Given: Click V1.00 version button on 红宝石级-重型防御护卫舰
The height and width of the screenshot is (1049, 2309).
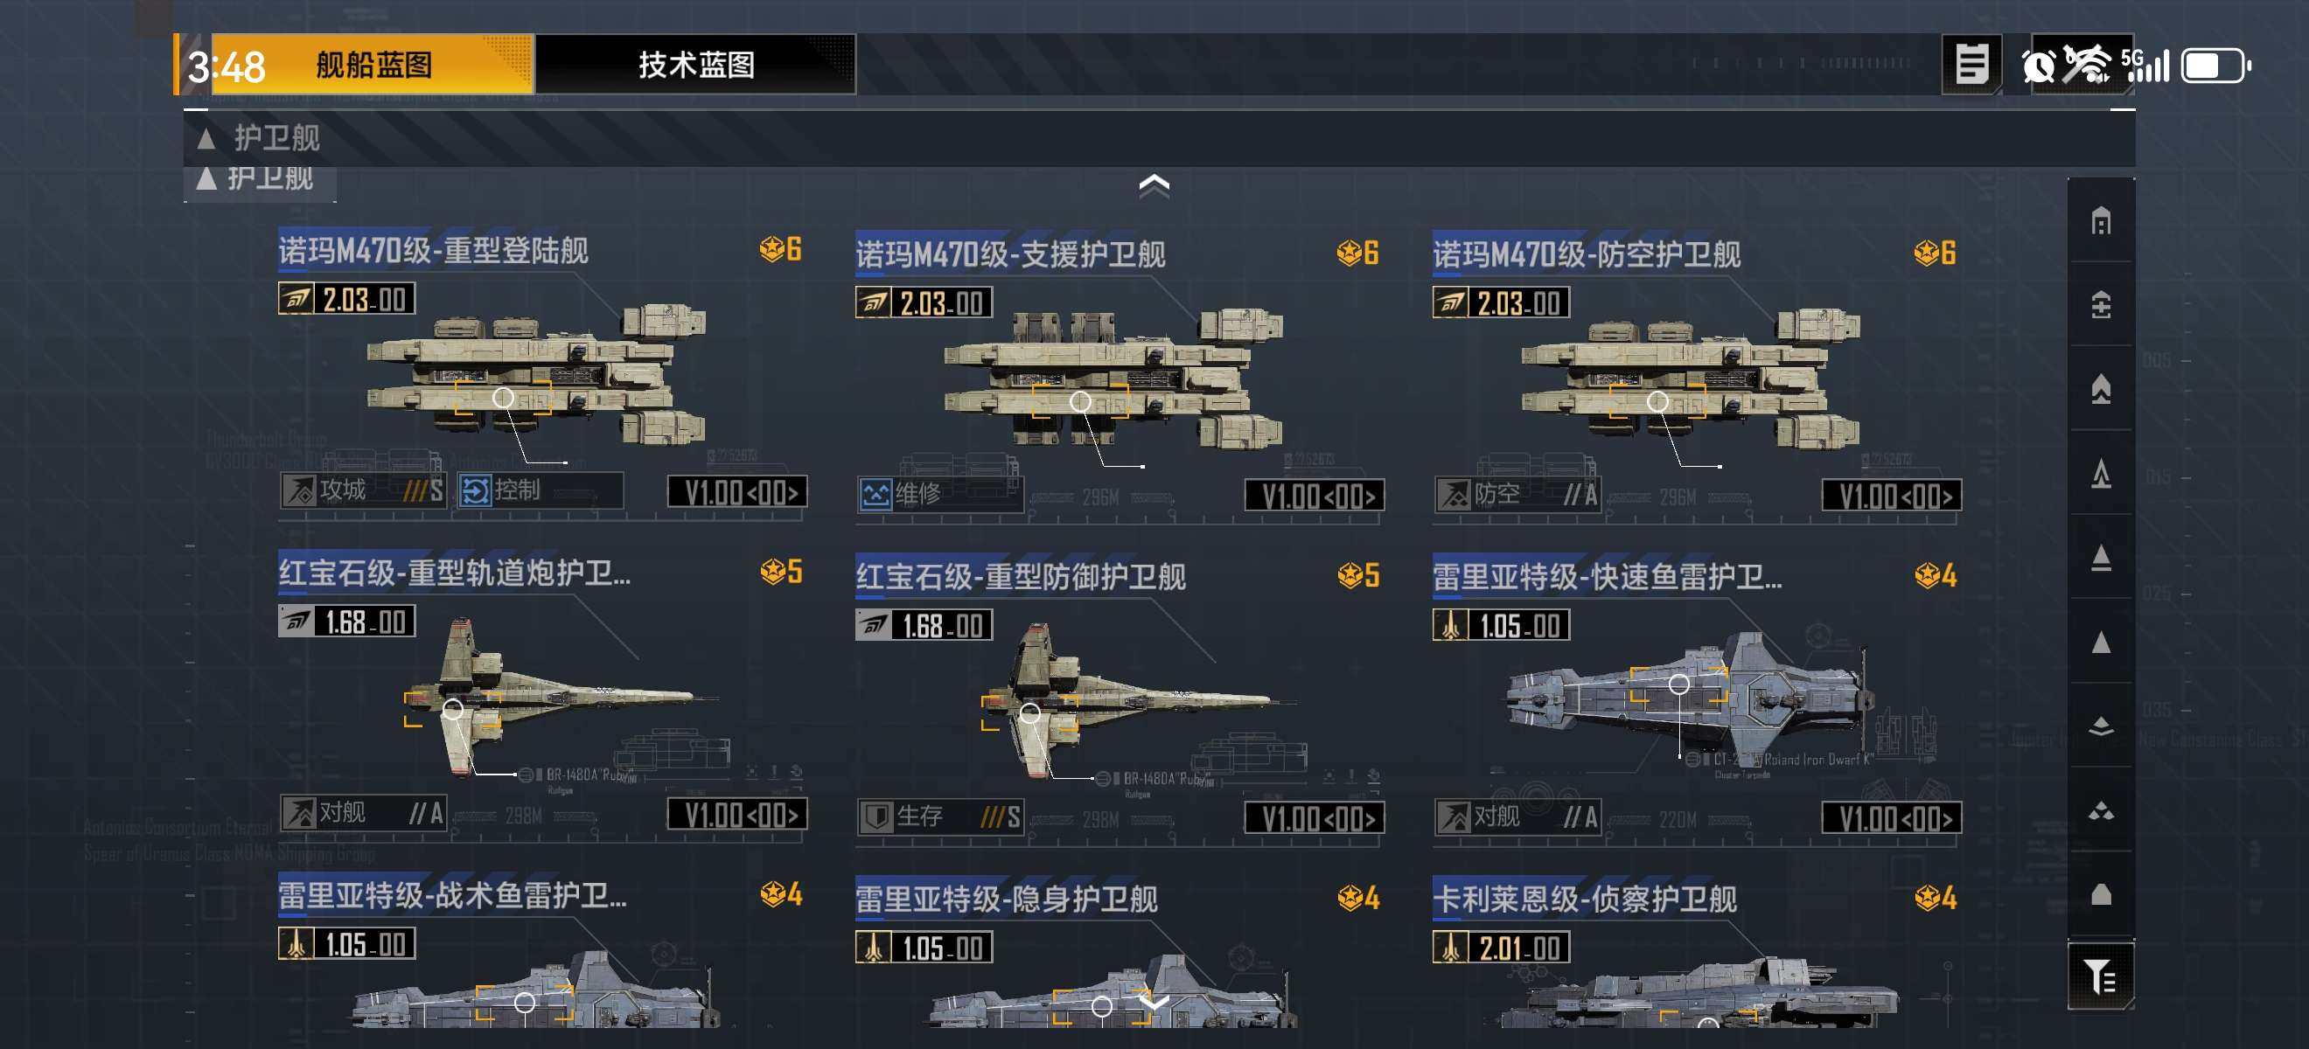Looking at the screenshot, I should tap(1314, 818).
